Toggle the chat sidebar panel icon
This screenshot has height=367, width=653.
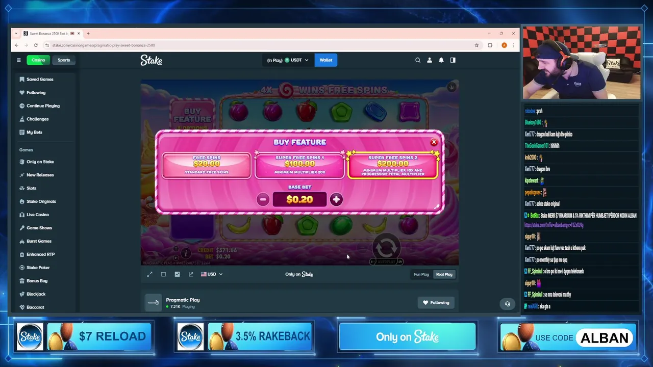[x=453, y=60]
